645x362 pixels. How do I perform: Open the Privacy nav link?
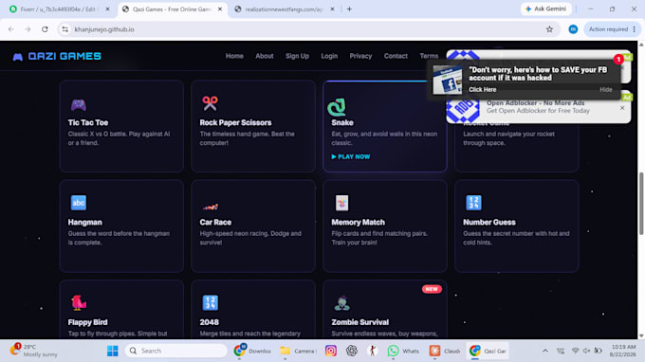tap(360, 56)
